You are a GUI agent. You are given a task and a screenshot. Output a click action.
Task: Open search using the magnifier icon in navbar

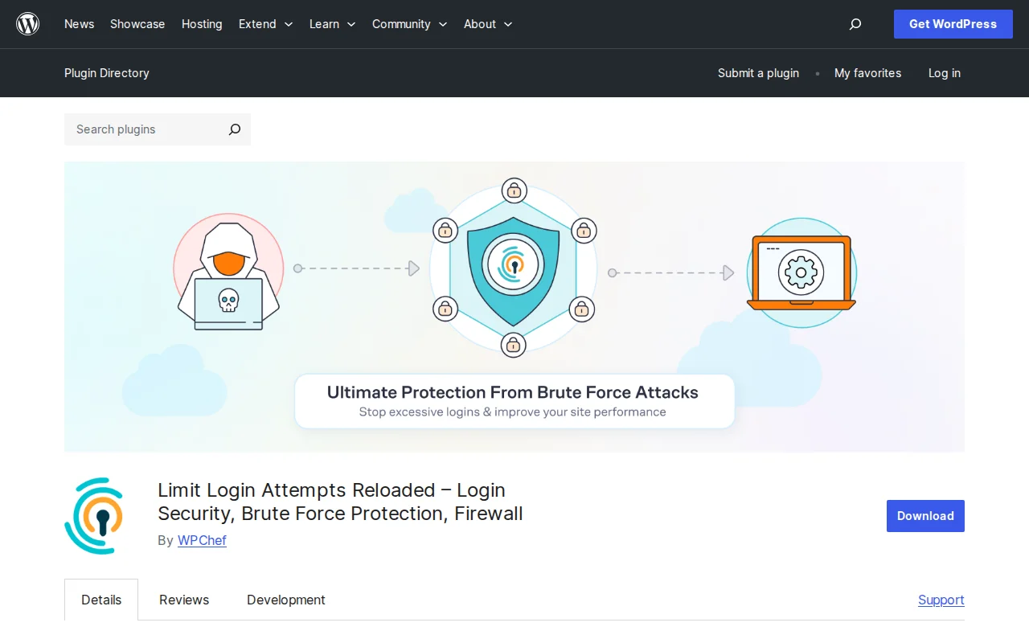855,24
